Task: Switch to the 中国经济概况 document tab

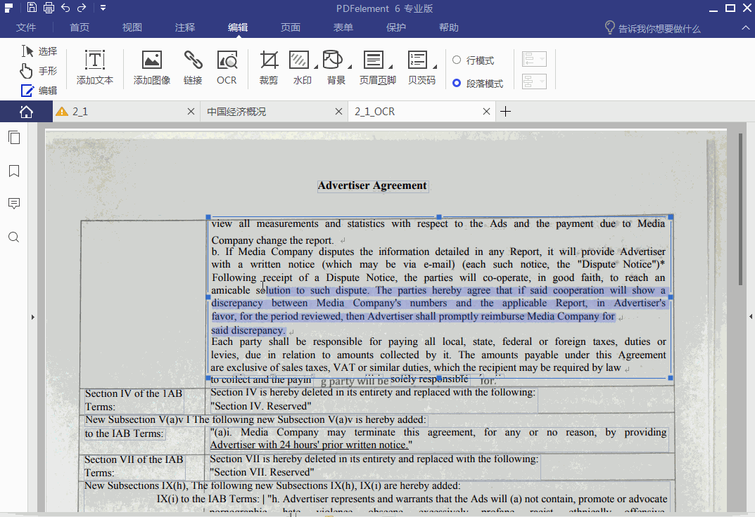Action: [x=236, y=112]
